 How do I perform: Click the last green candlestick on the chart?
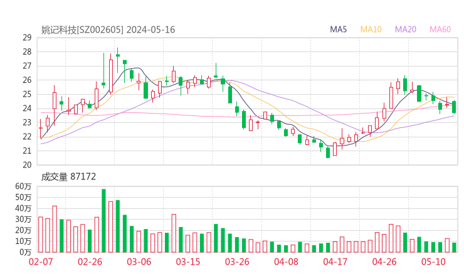(x=454, y=107)
